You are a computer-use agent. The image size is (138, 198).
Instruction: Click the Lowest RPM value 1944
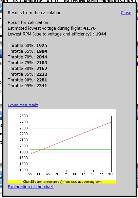tap(101, 34)
